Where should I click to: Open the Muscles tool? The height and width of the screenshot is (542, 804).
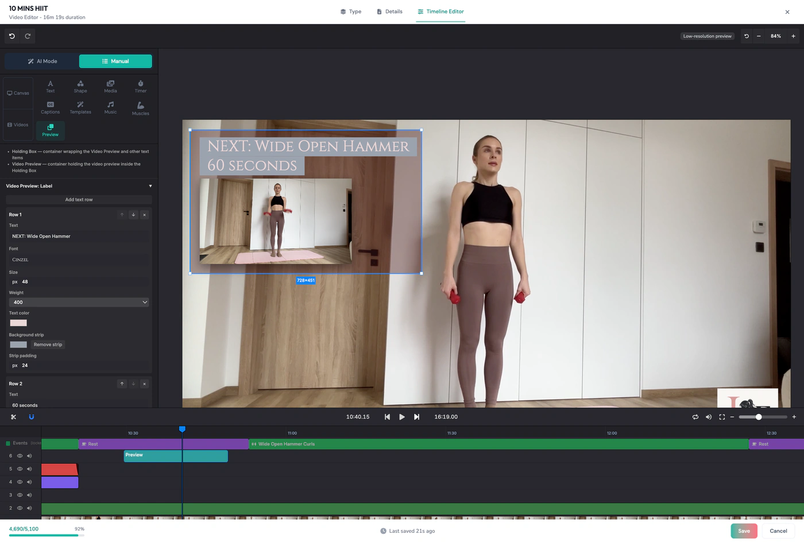[141, 109]
